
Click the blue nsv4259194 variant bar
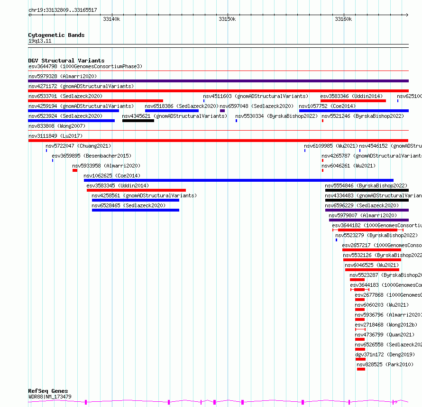pos(73,111)
